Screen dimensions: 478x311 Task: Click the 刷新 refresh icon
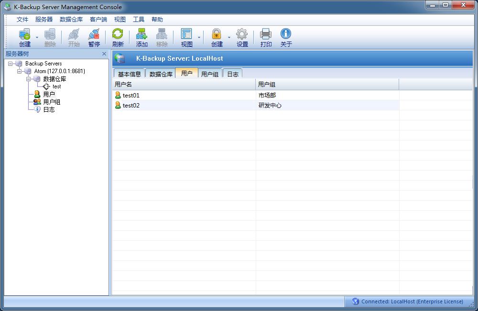point(118,37)
